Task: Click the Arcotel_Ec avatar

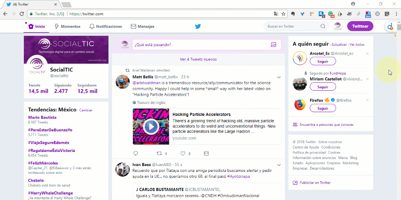Action: tap(300, 58)
